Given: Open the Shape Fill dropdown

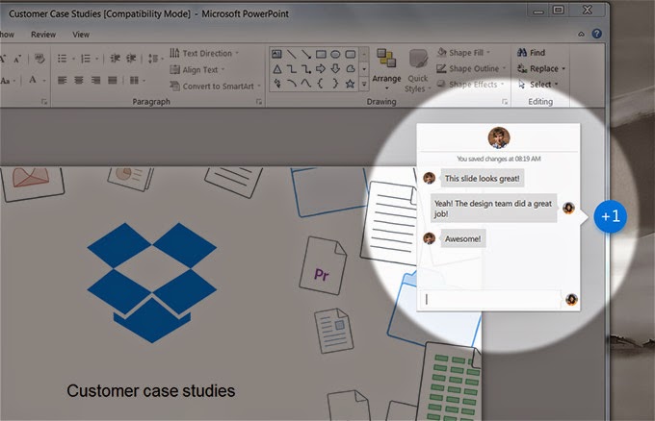Looking at the screenshot, I should pos(463,53).
